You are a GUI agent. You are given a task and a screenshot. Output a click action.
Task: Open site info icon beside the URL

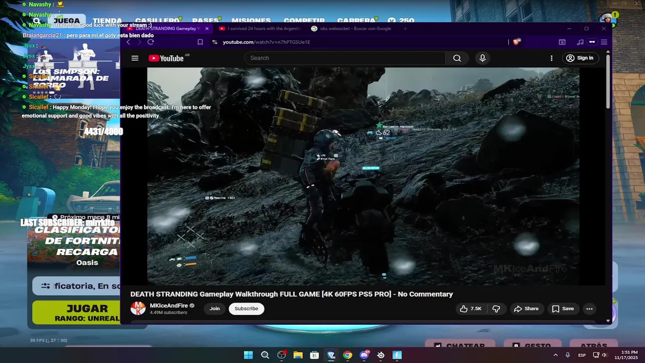click(215, 42)
